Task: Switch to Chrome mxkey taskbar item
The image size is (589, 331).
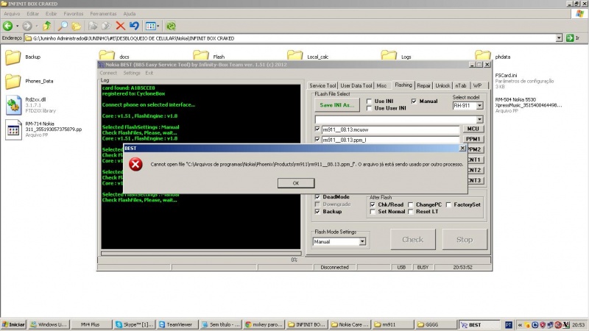Action: point(264,324)
